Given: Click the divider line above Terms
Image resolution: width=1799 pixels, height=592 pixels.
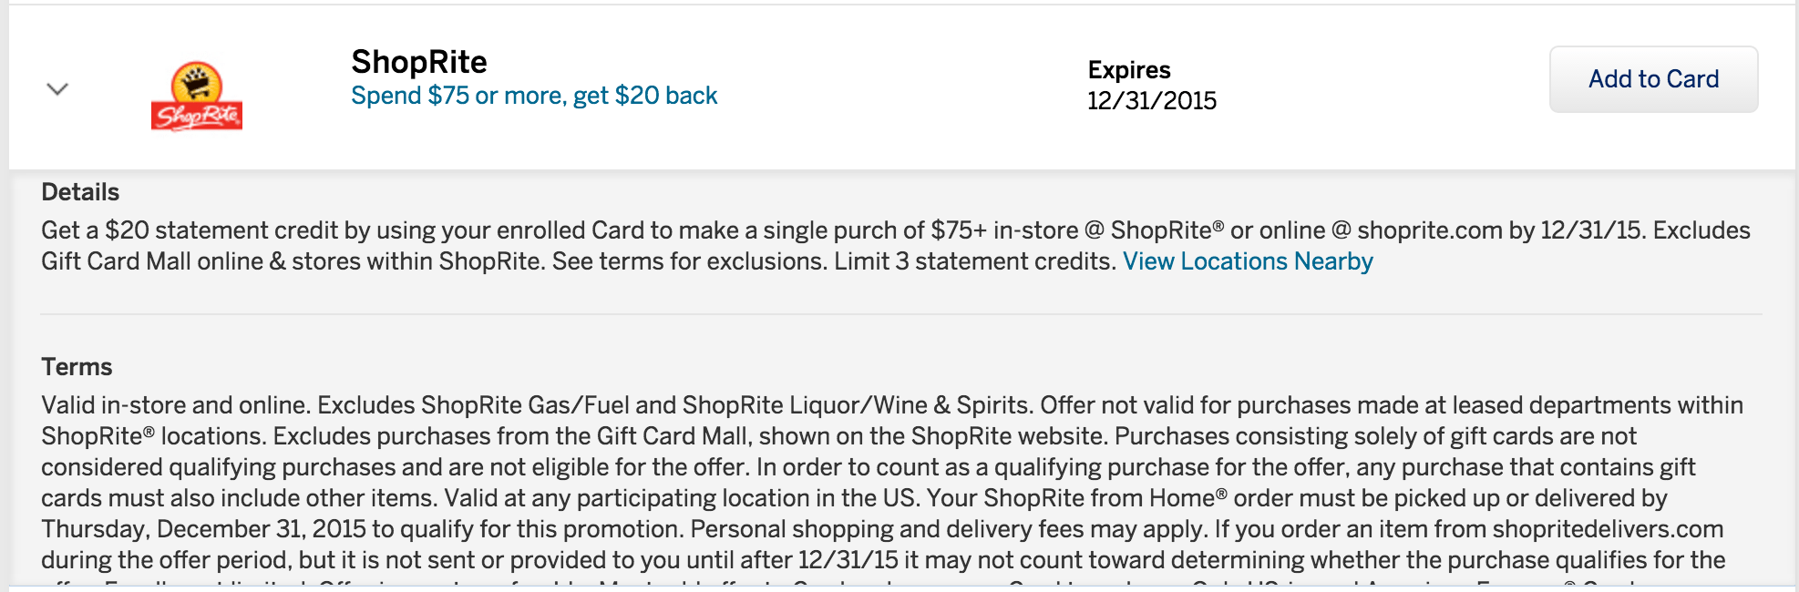Looking at the screenshot, I should tap(900, 314).
